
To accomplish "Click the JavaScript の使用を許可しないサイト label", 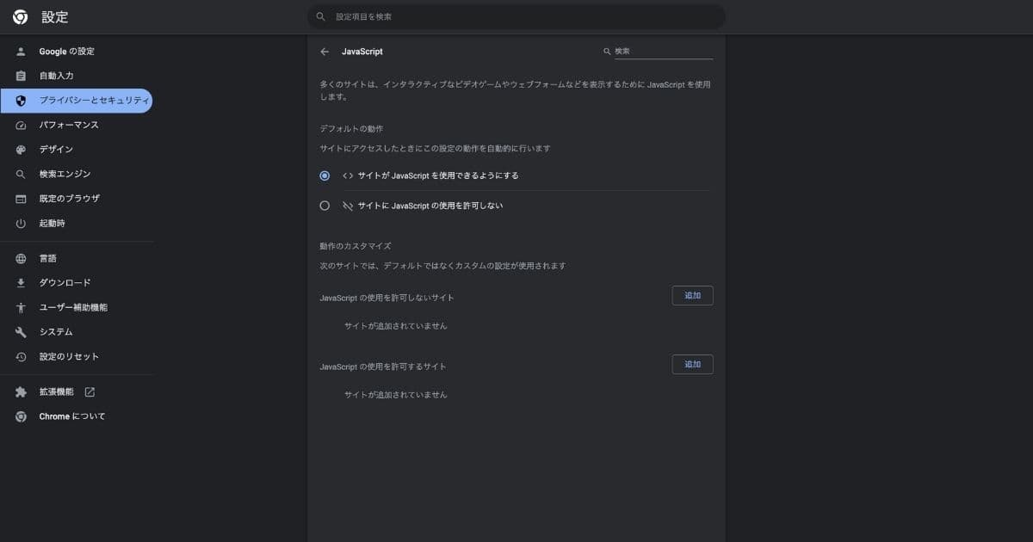I will pos(387,298).
